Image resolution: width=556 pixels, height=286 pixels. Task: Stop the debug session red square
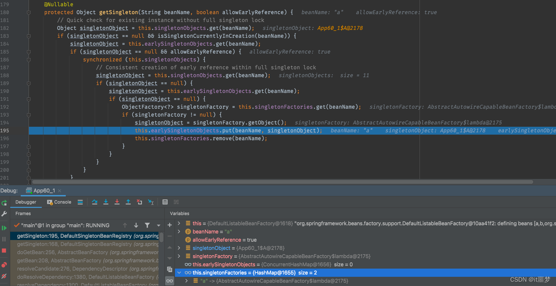point(4,251)
